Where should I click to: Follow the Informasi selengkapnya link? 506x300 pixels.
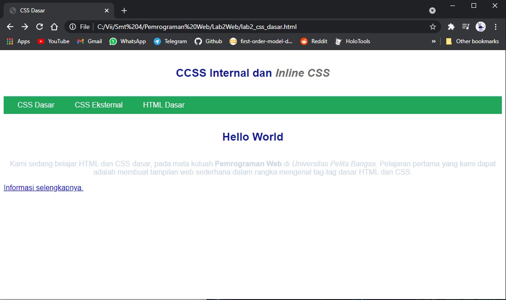coord(43,187)
